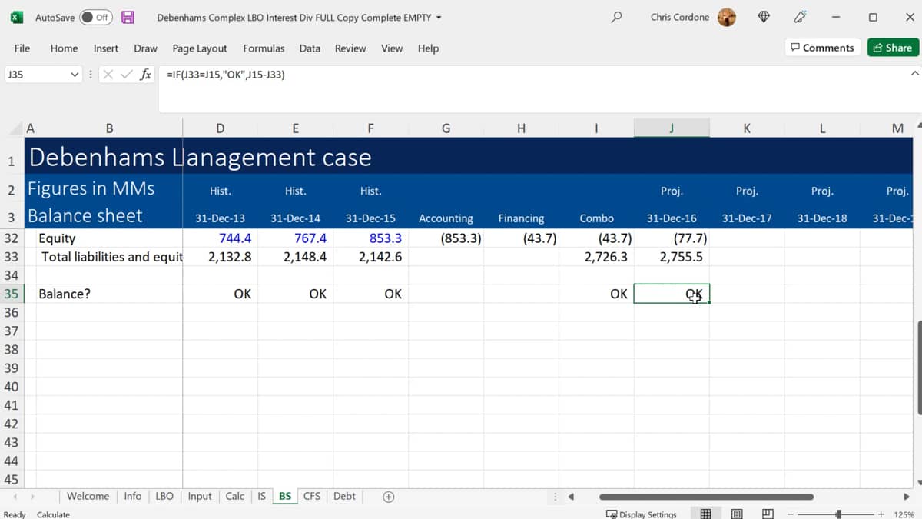Select the Page Layout tab
This screenshot has width=922, height=519.
click(x=200, y=48)
